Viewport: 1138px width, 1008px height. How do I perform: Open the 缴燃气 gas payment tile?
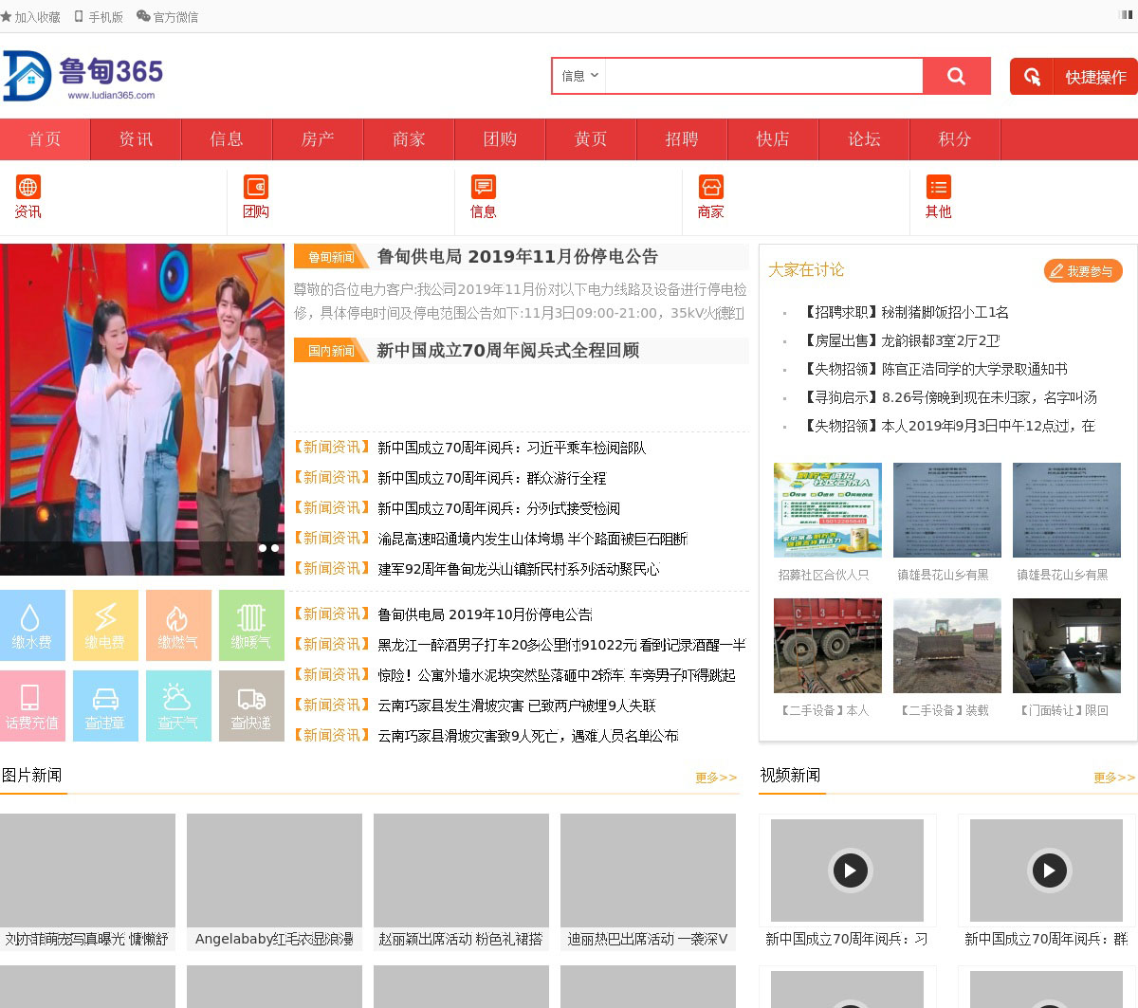click(178, 626)
